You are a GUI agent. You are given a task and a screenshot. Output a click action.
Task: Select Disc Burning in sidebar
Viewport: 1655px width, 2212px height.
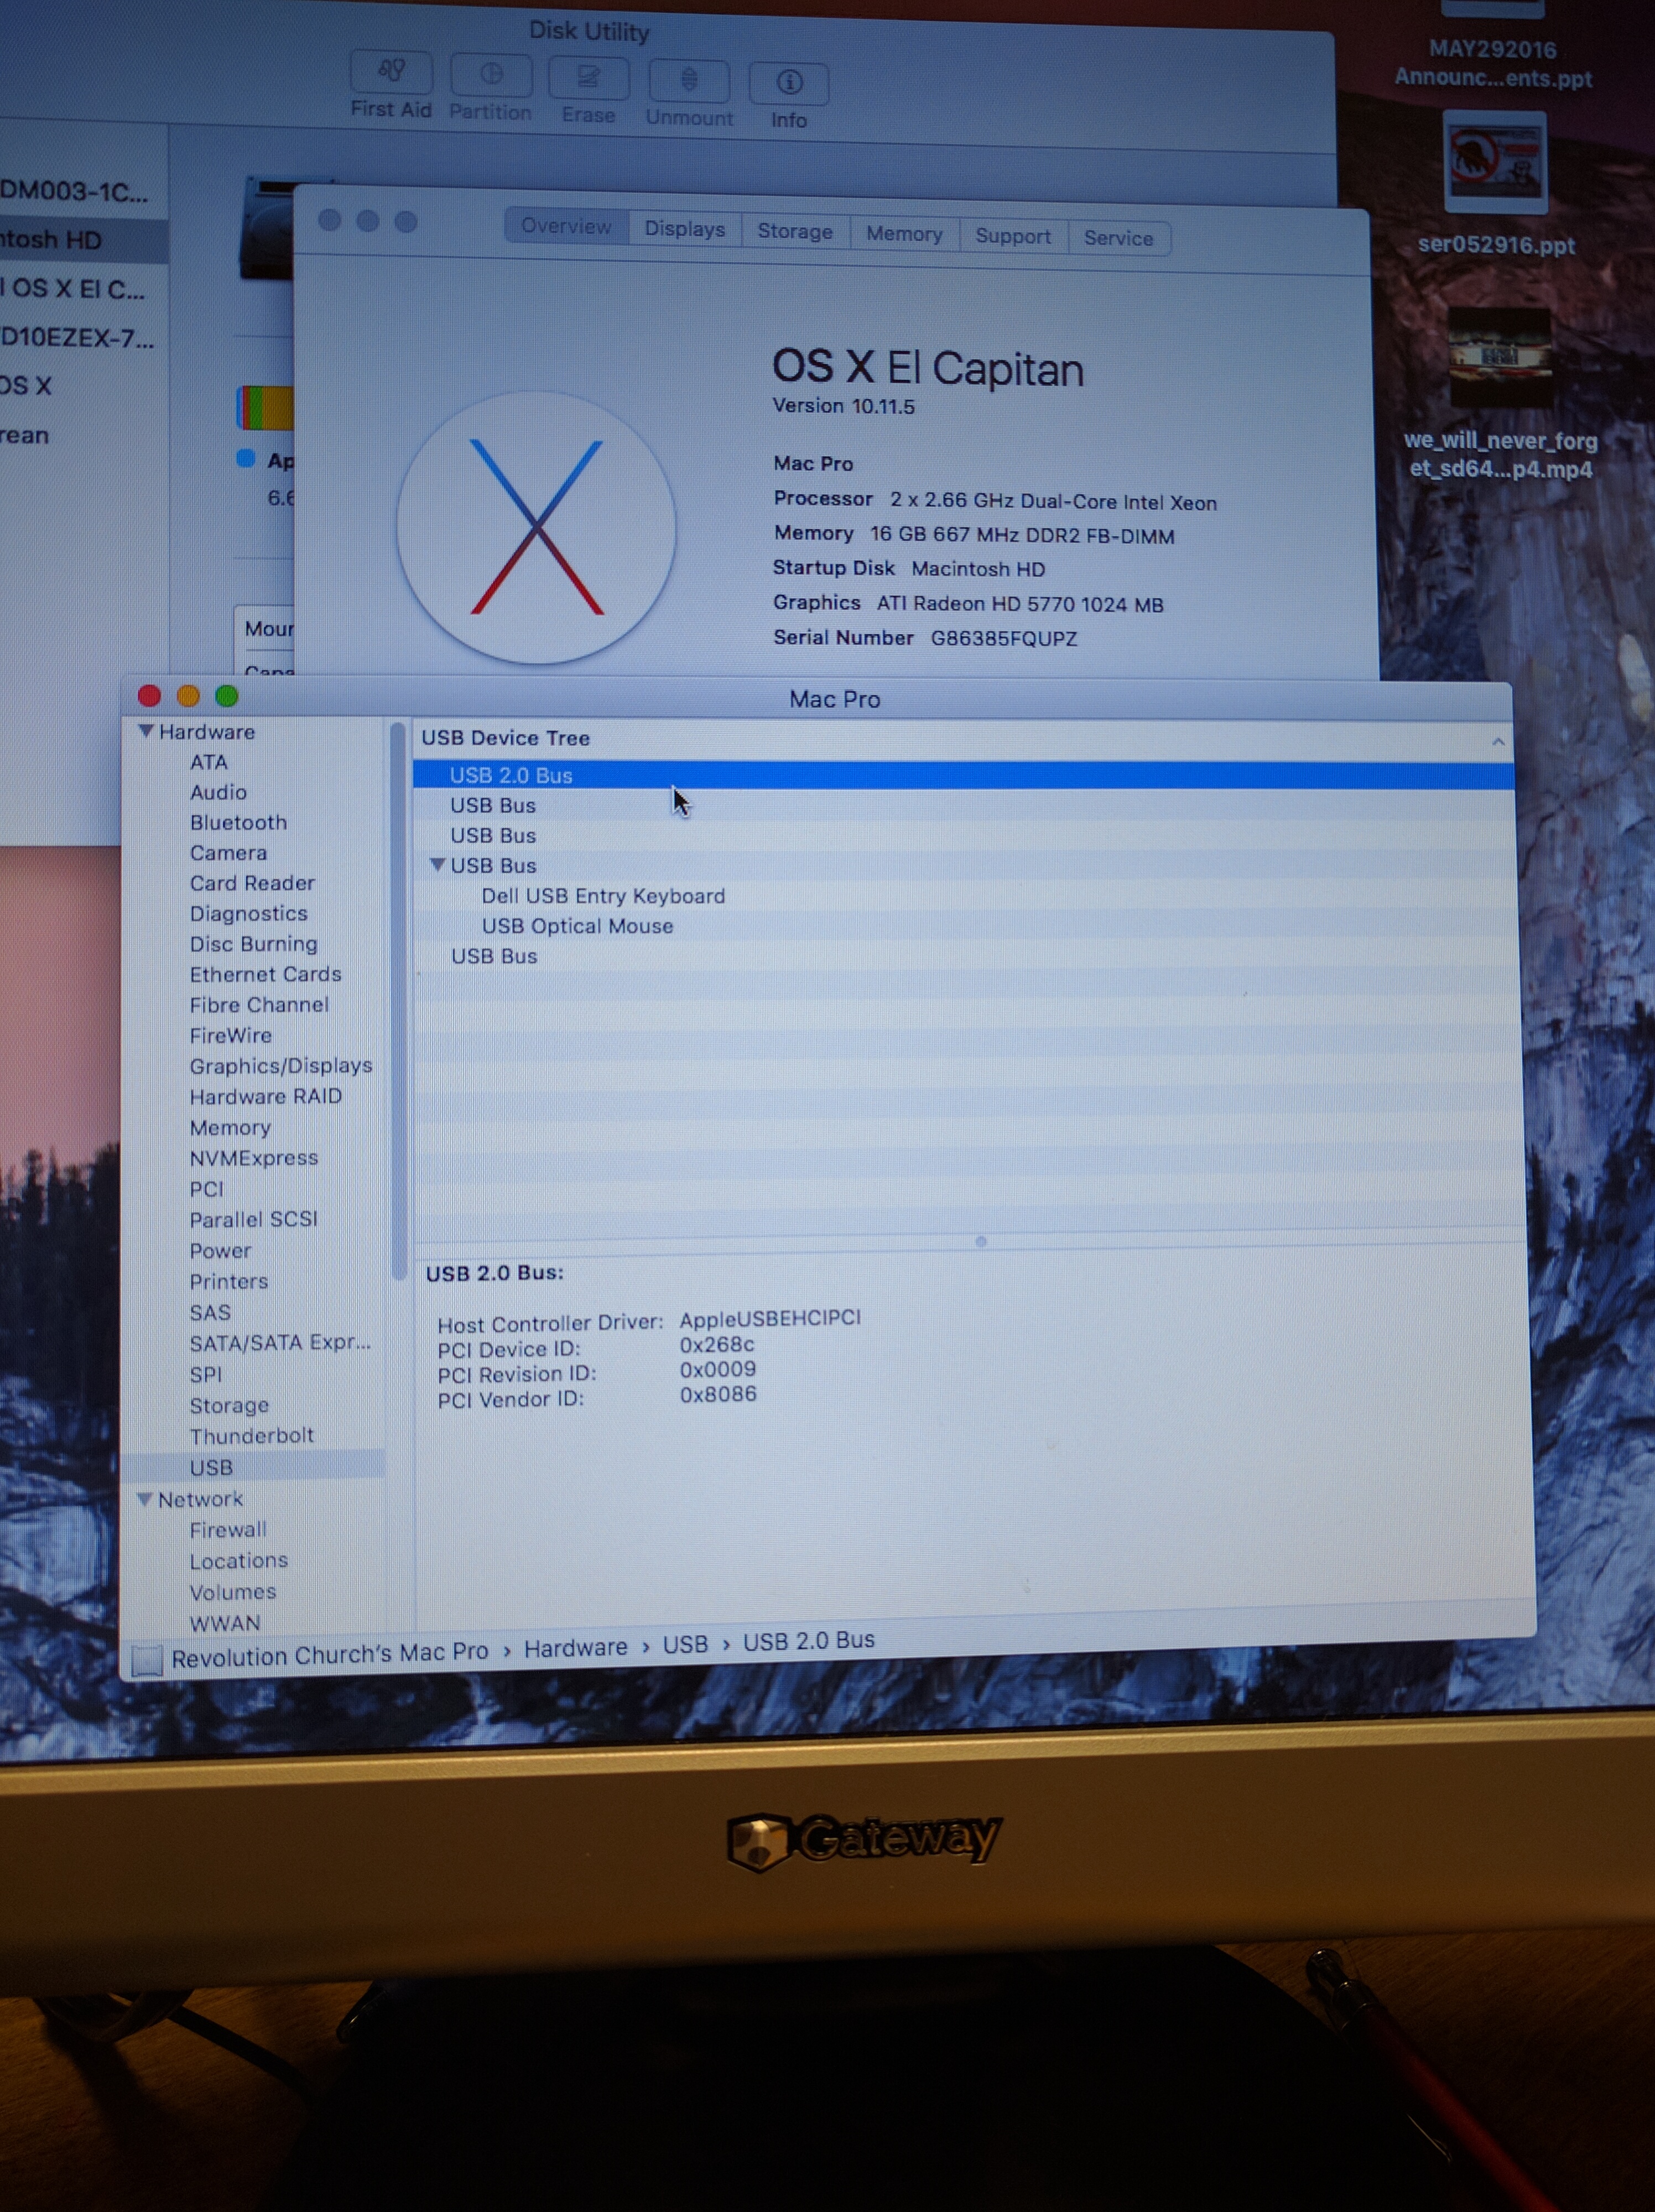click(x=253, y=944)
